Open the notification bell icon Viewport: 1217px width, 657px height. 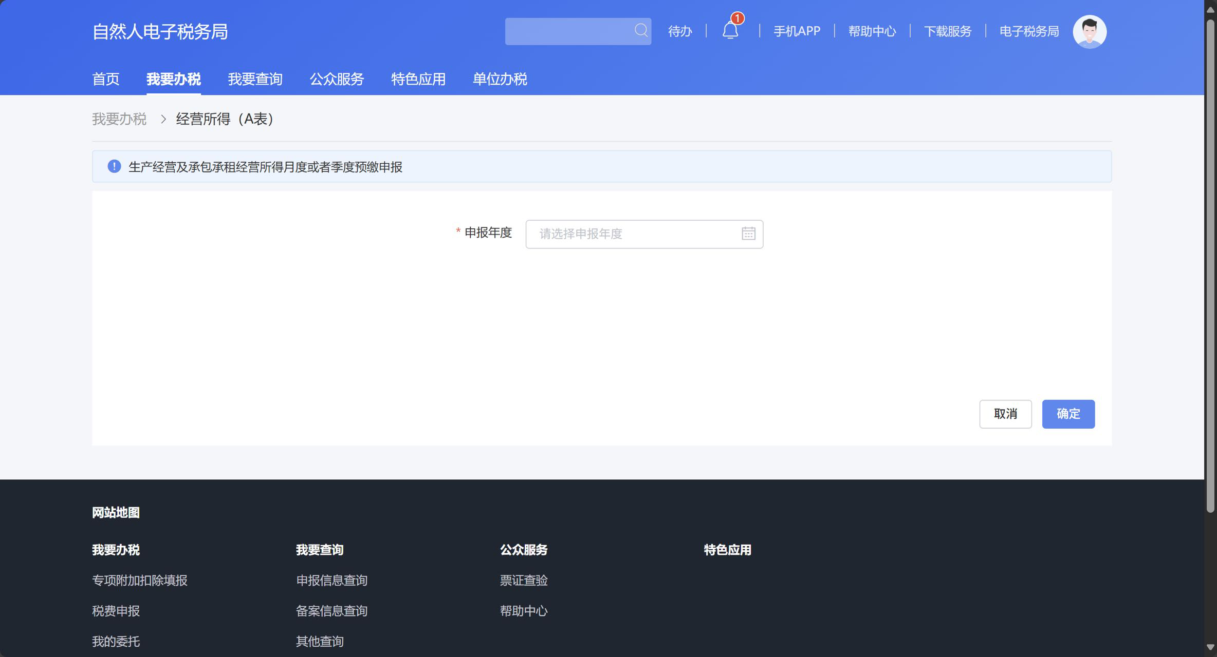pyautogui.click(x=730, y=31)
